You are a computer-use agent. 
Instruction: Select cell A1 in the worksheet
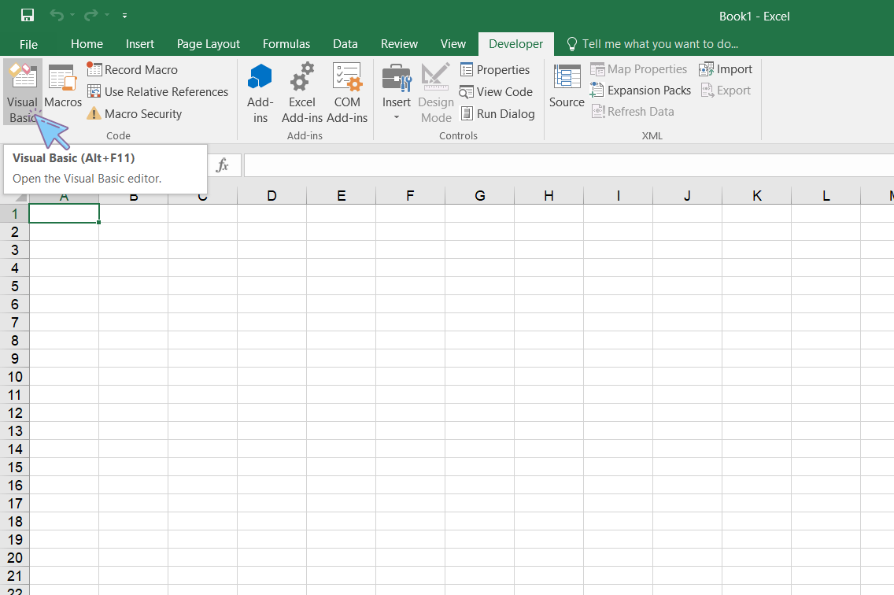[64, 213]
